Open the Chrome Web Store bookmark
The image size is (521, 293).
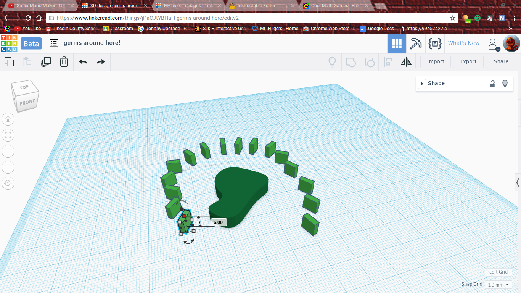(329, 29)
